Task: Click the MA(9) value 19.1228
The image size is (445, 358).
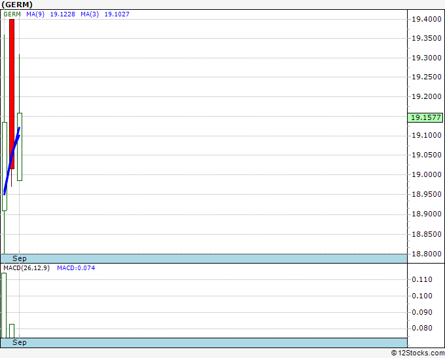Action: [x=62, y=14]
